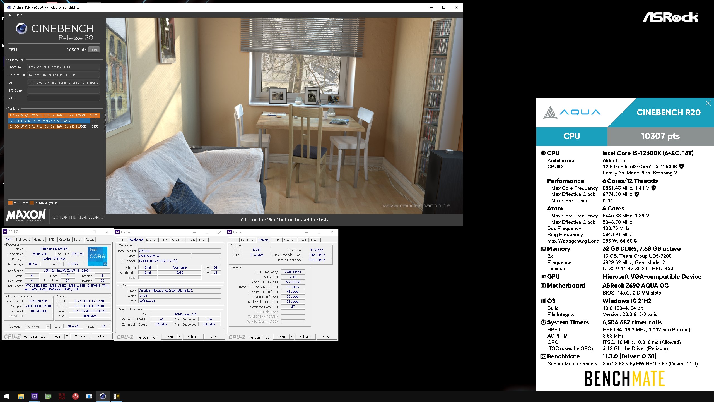Viewport: 714px width, 402px height.
Task: Open SPD tab in CPU-Z CPU window
Action: pos(52,240)
